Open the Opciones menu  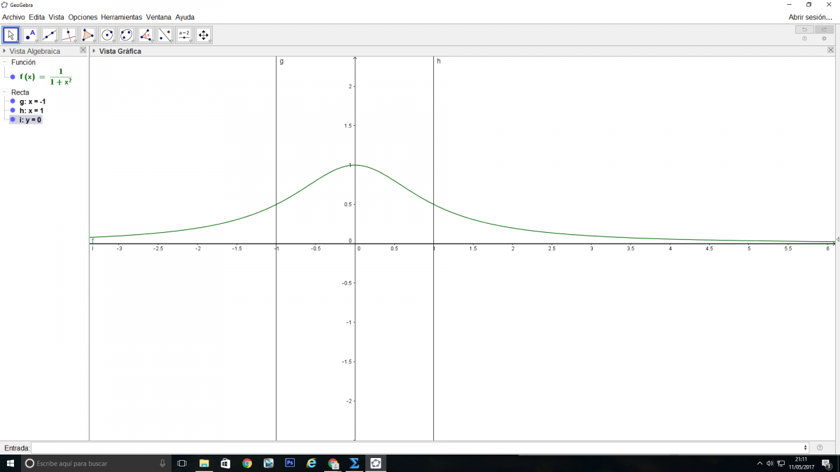(83, 17)
